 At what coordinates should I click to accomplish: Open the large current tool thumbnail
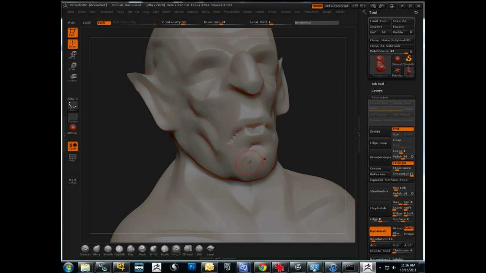(x=380, y=66)
